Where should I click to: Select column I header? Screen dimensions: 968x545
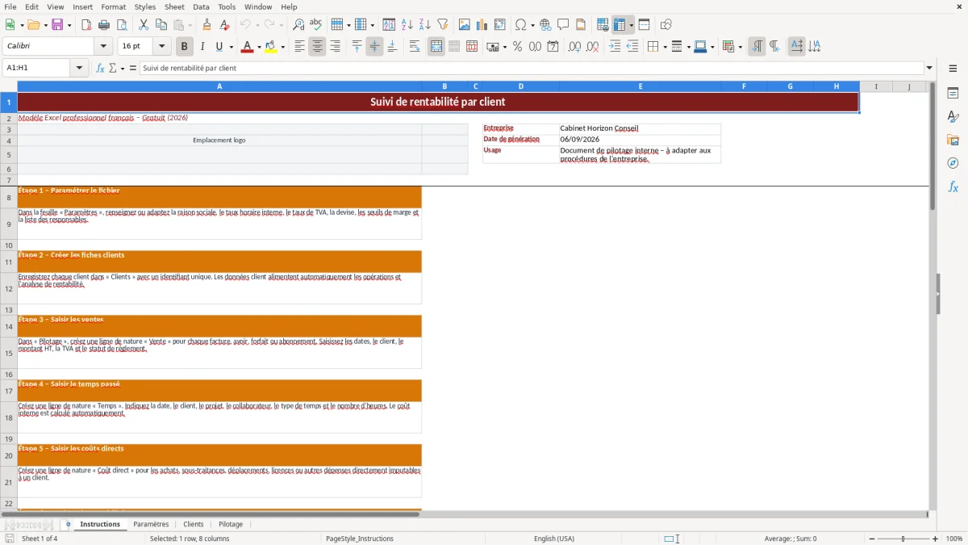pyautogui.click(x=876, y=86)
